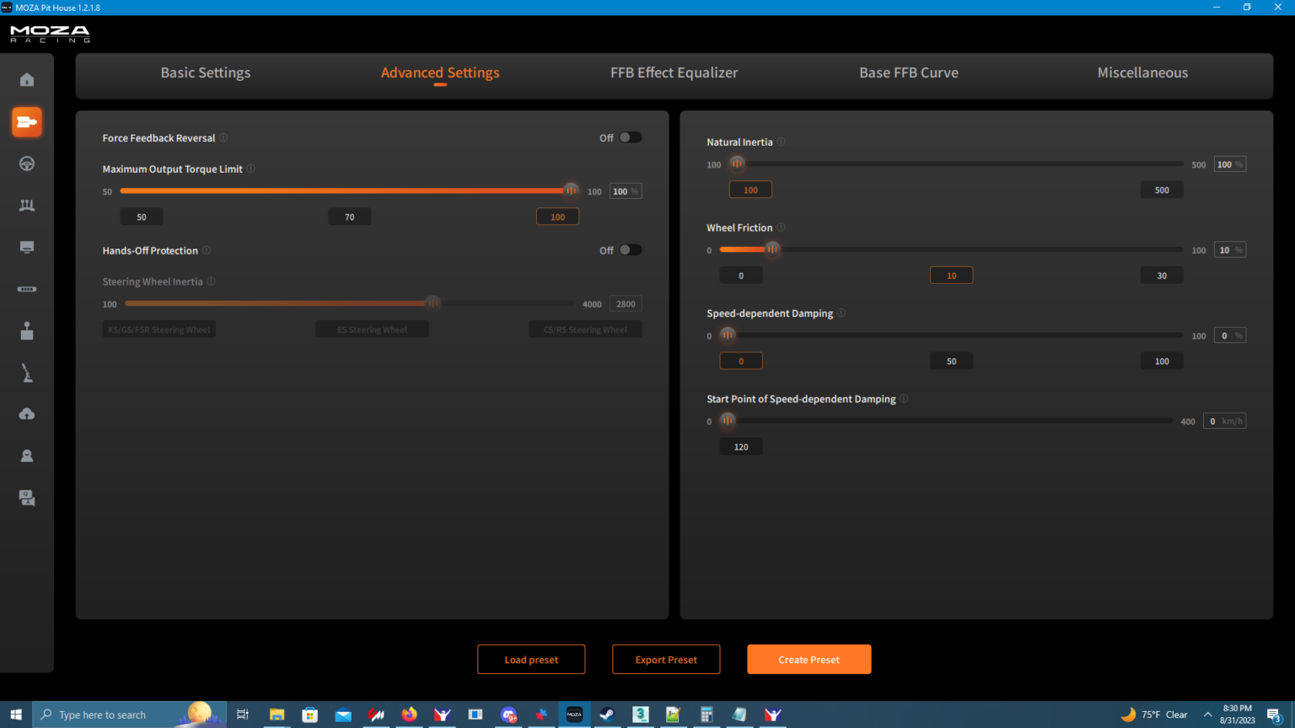The width and height of the screenshot is (1295, 728).
Task: Select the wheel base icon in sidebar
Action: 27,122
